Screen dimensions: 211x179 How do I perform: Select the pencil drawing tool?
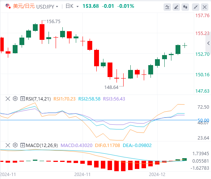[x=176, y=7]
